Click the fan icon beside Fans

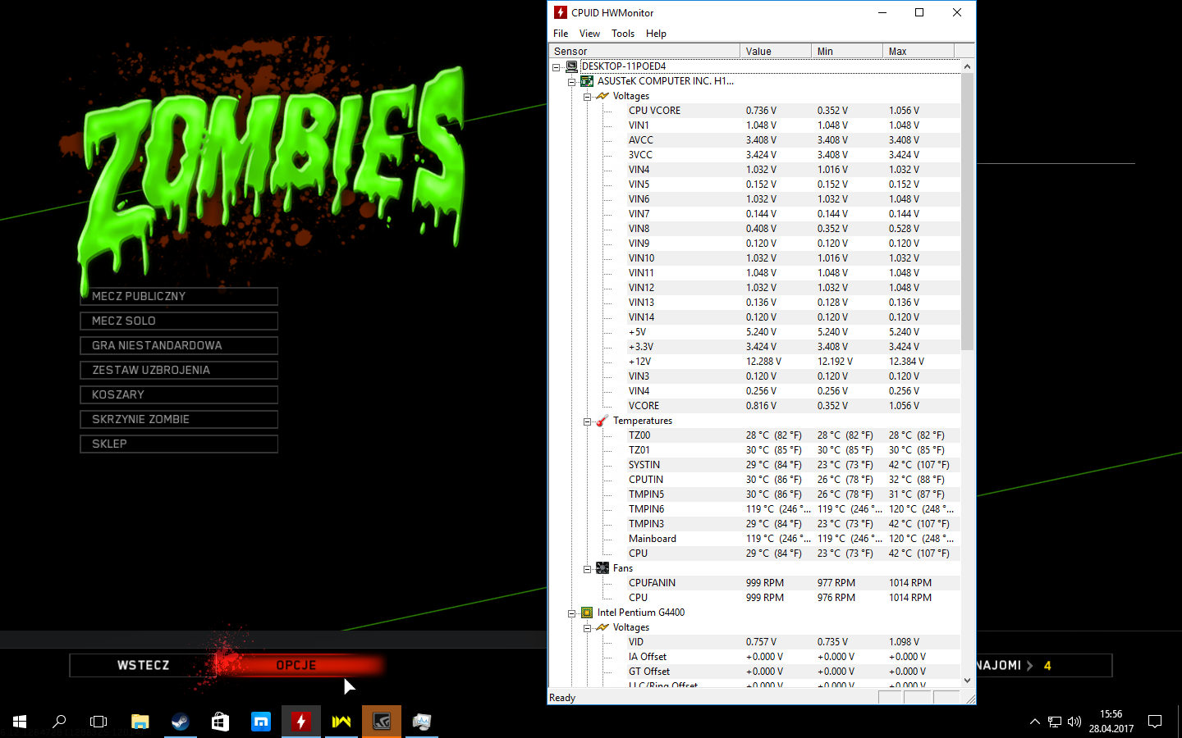click(x=602, y=568)
